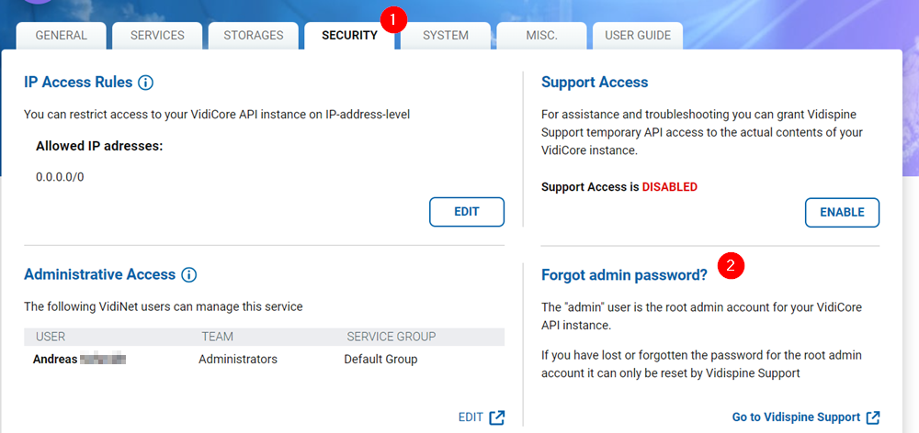919x433 pixels.
Task: Click EDIT link under Administrative Access
Action: pyautogui.click(x=471, y=417)
